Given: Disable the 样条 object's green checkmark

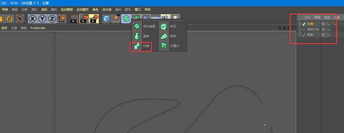Looking at the screenshot, I should click(x=329, y=35).
